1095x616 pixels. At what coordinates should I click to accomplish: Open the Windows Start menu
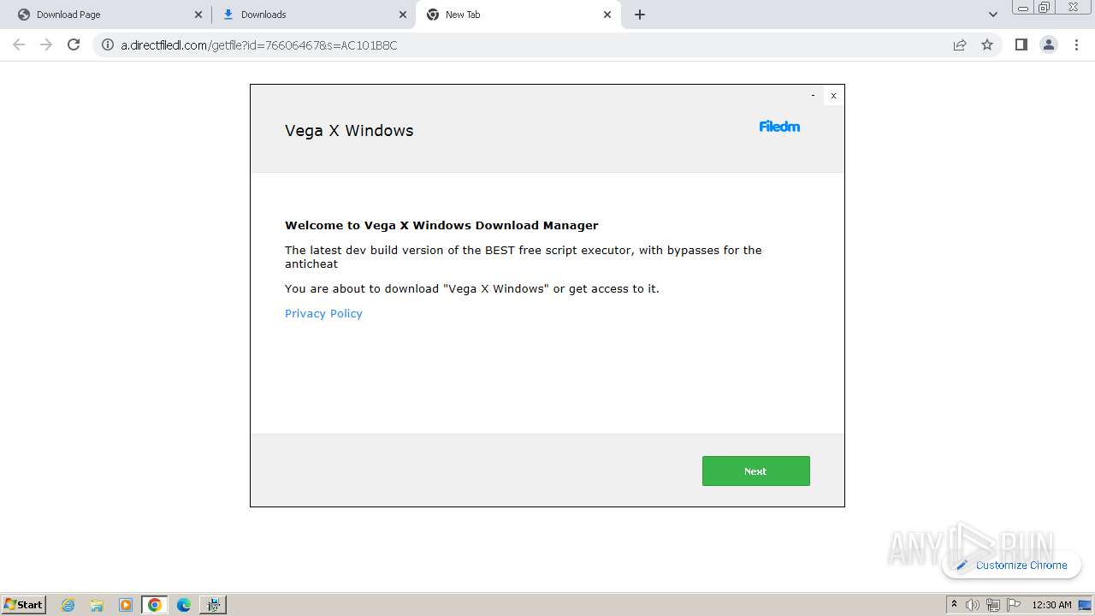click(24, 604)
